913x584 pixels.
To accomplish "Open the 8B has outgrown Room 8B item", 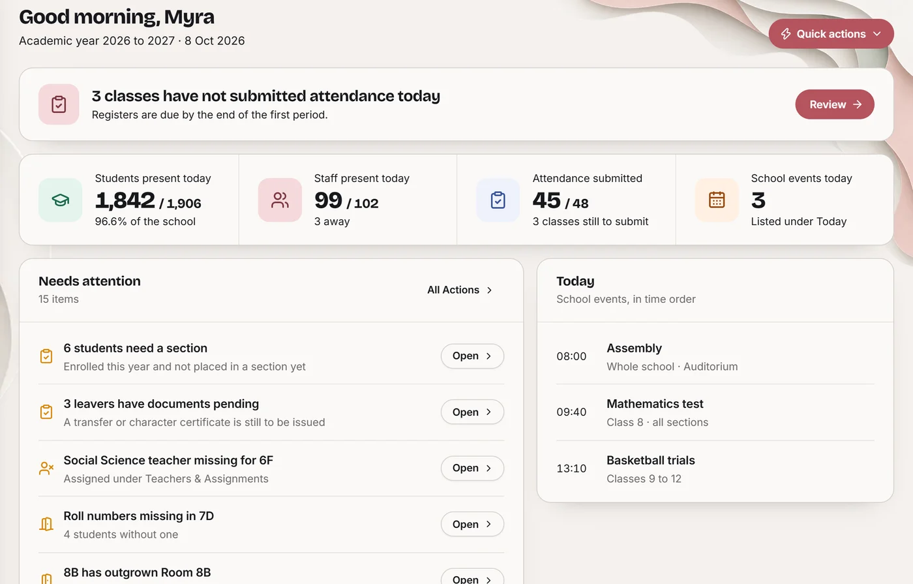I will tap(472, 577).
